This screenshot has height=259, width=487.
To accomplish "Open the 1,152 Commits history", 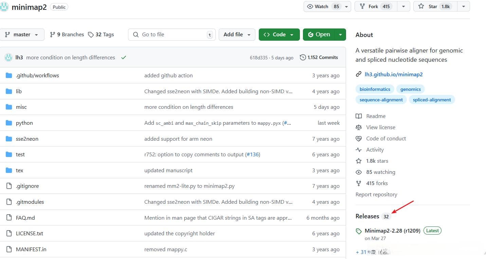I will click(x=319, y=57).
